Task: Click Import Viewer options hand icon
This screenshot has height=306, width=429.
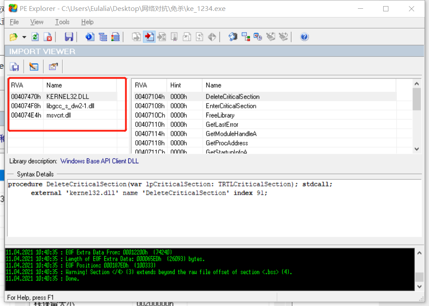Action: tap(53, 67)
